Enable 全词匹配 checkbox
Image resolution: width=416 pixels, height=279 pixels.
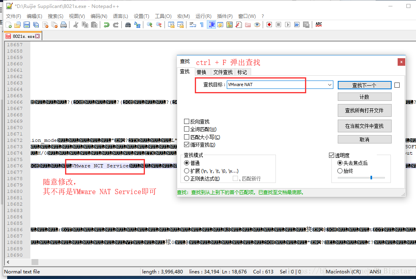click(x=186, y=129)
